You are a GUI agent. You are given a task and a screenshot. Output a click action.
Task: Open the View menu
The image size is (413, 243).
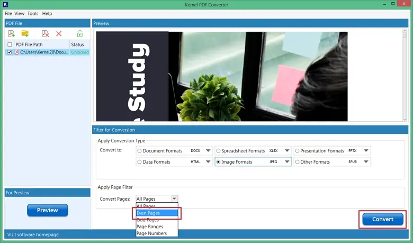19,13
